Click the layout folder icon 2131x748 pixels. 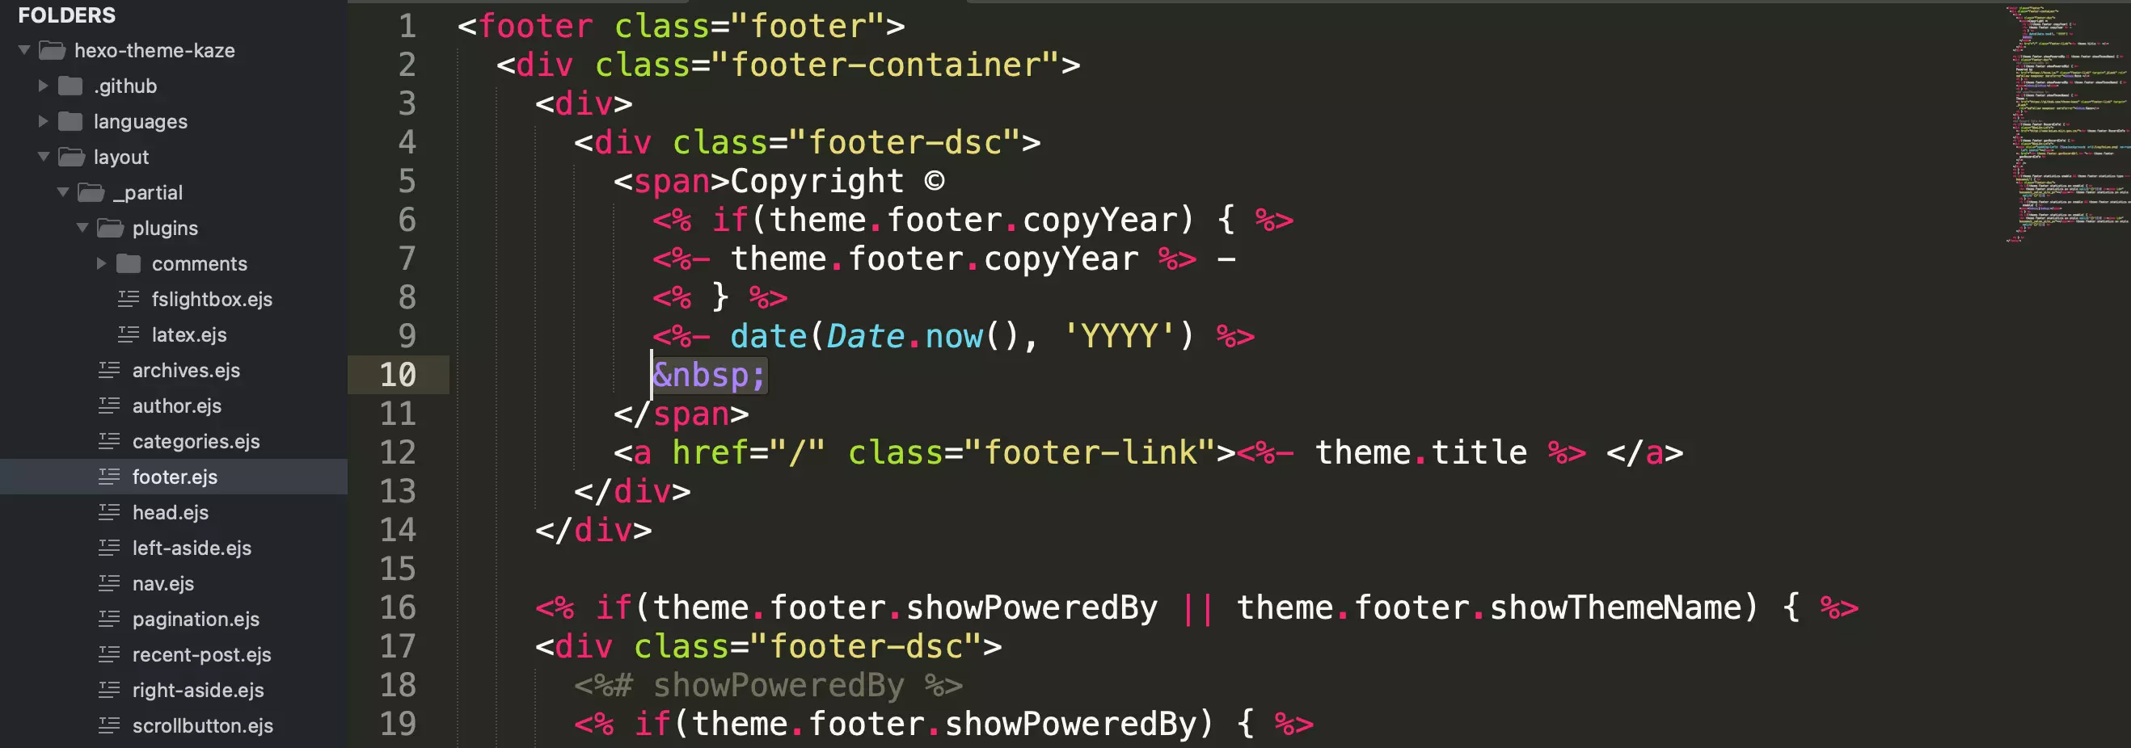point(72,157)
